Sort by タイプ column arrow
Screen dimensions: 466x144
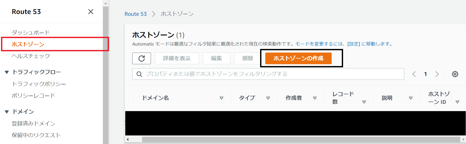click(268, 98)
